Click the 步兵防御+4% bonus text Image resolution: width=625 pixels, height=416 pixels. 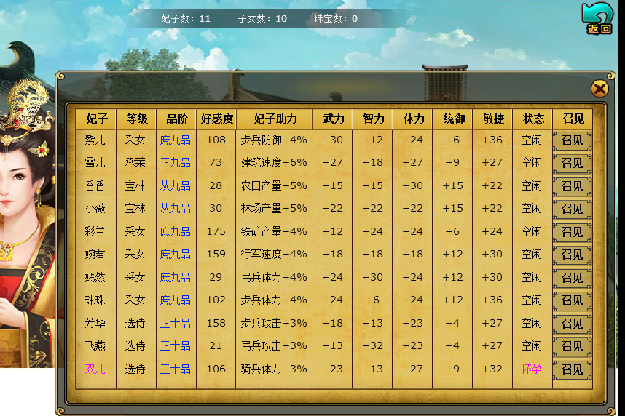274,140
